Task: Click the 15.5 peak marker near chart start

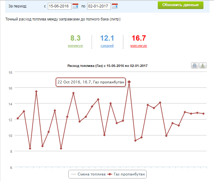Action: coord(36,91)
